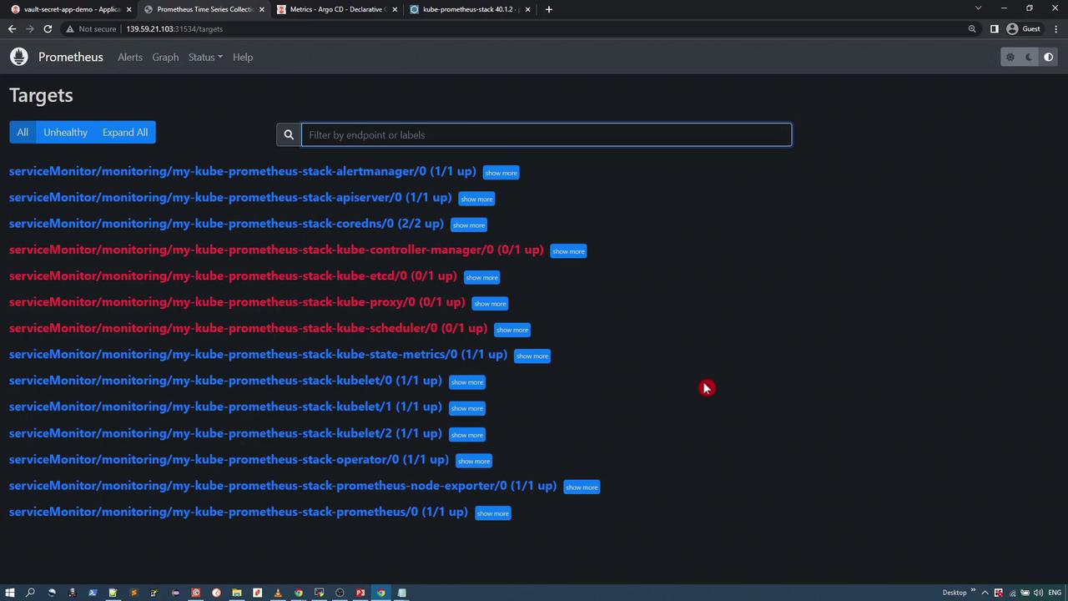Open the kube-scheduler/0 (0/1 up) link
This screenshot has height=601, width=1068.
tap(248, 328)
